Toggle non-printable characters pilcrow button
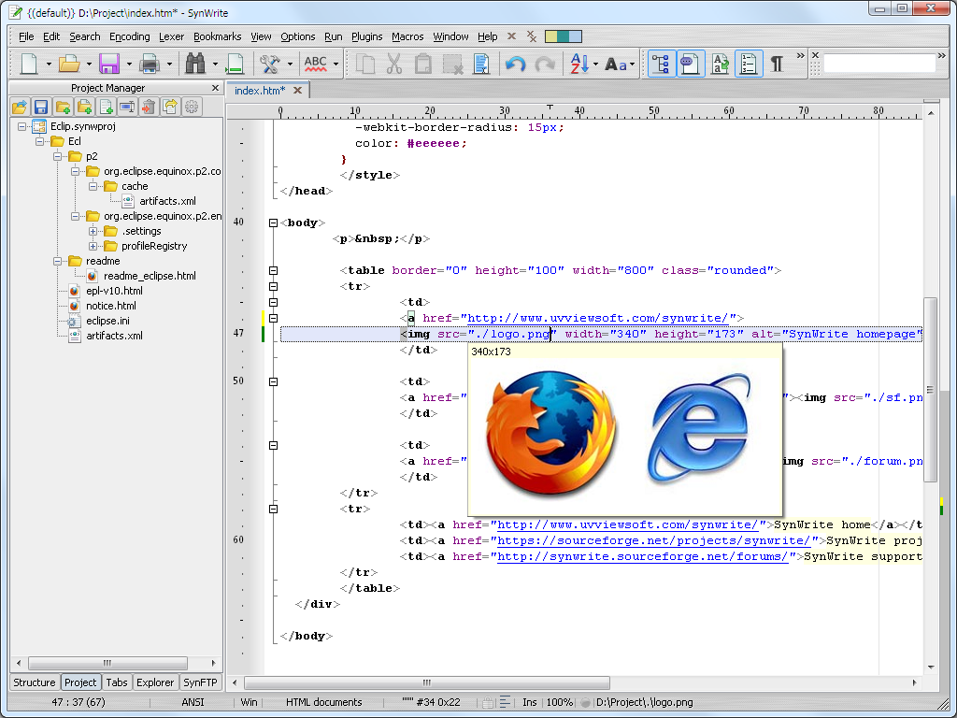Screen dimensions: 957x718 pyautogui.click(x=777, y=64)
